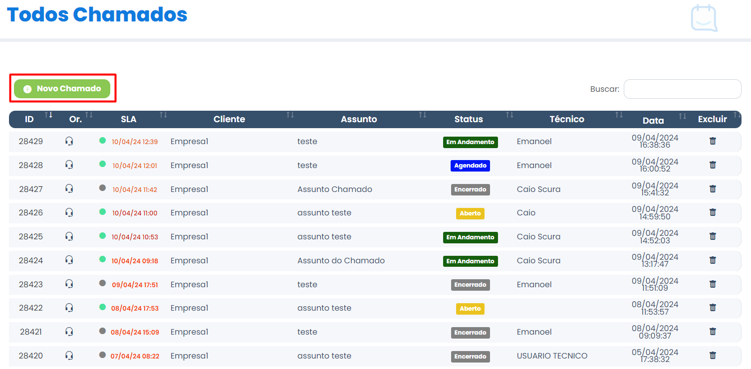The image size is (751, 369).
Task: Delete ticket 28429 with trash icon
Action: 713,141
